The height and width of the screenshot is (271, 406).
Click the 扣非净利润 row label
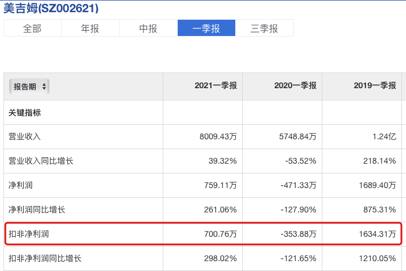pos(28,234)
